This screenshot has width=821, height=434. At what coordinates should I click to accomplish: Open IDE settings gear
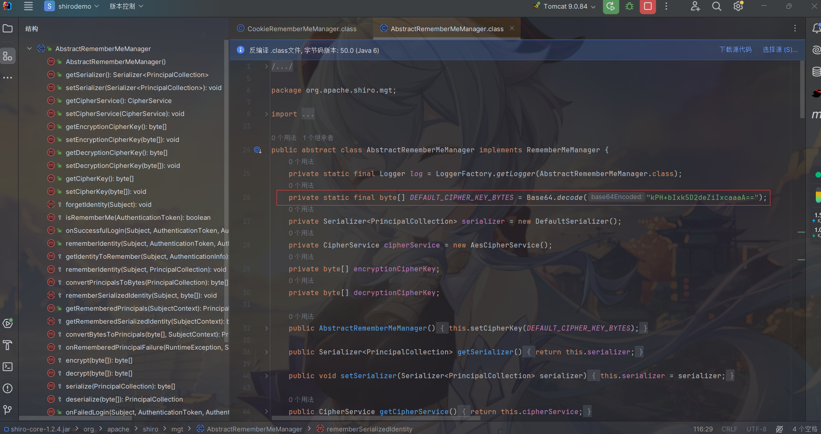[x=738, y=6]
